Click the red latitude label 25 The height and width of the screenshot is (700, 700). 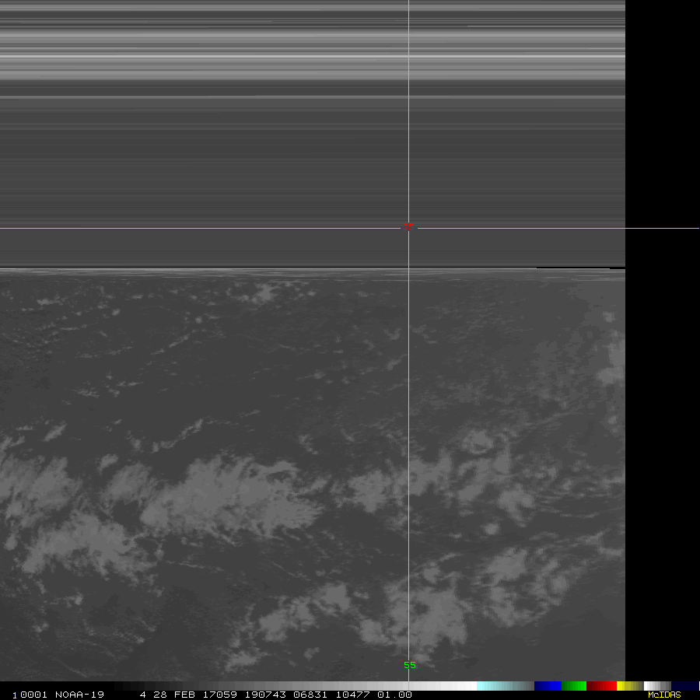408,227
